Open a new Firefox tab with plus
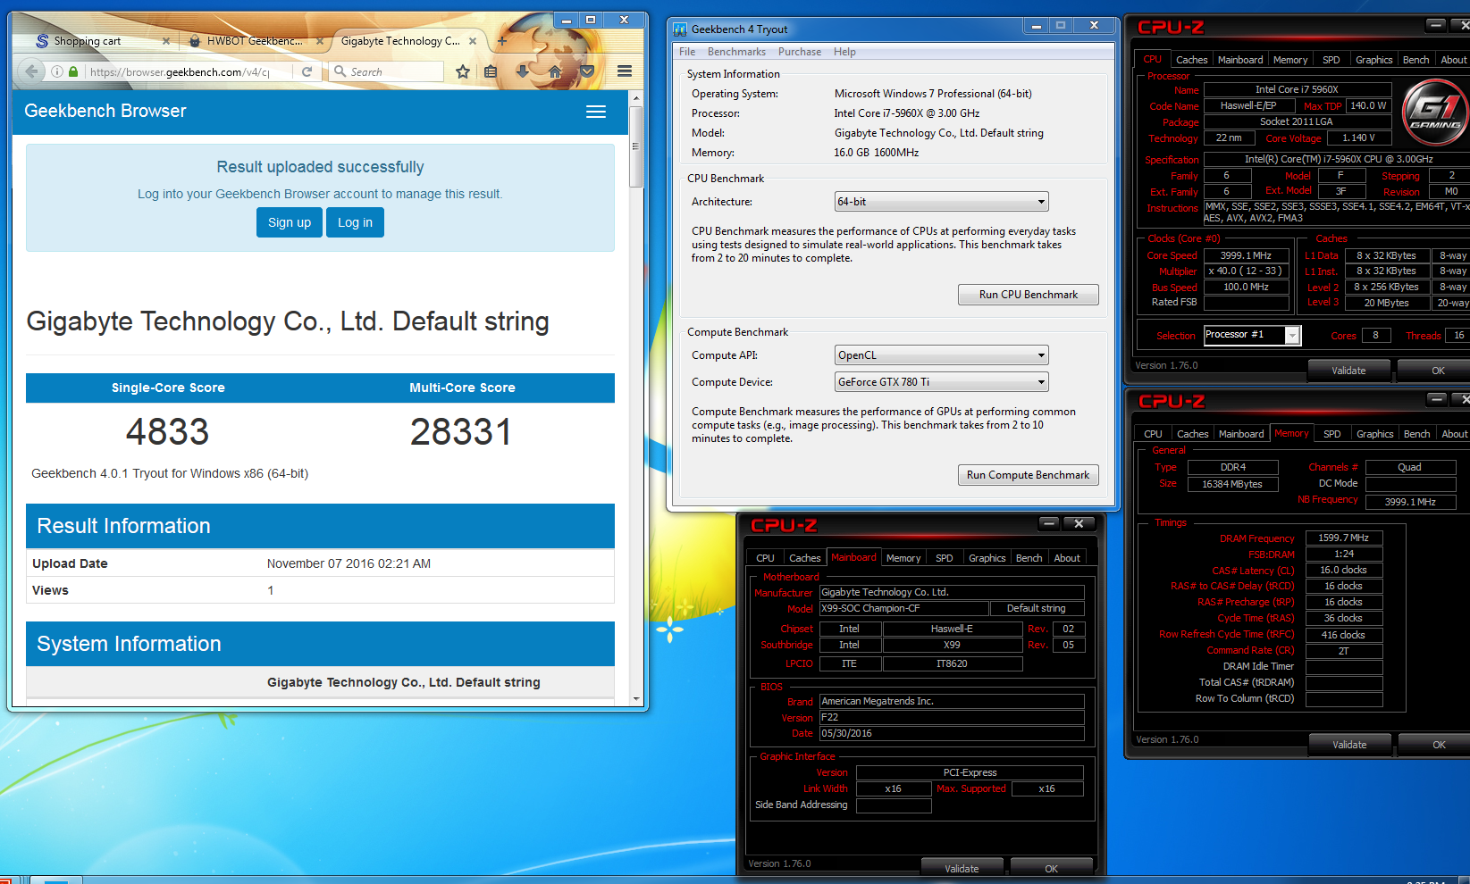The height and width of the screenshot is (884, 1470). pos(502,41)
